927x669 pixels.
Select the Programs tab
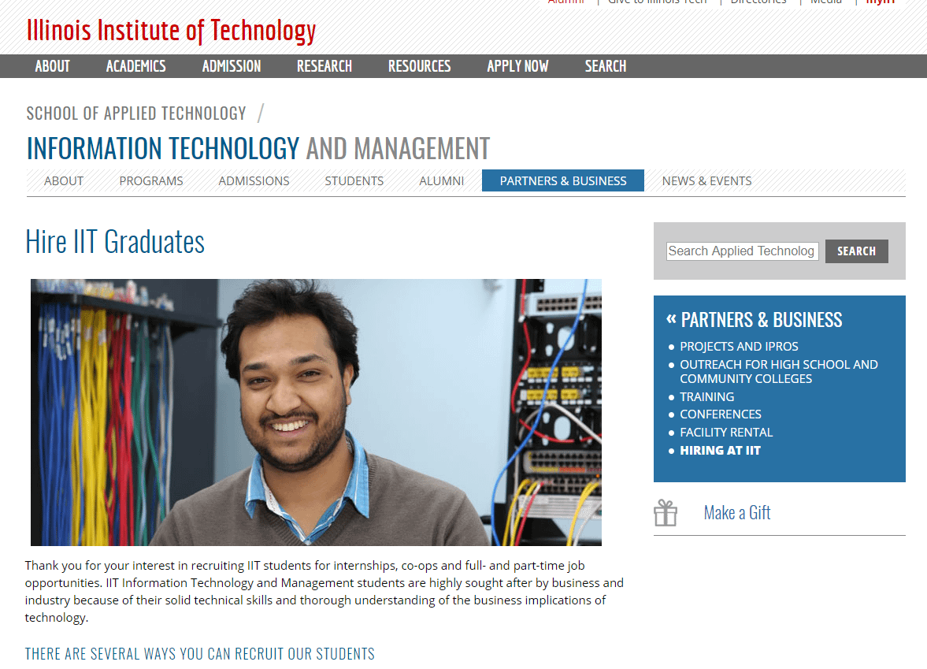tap(151, 181)
